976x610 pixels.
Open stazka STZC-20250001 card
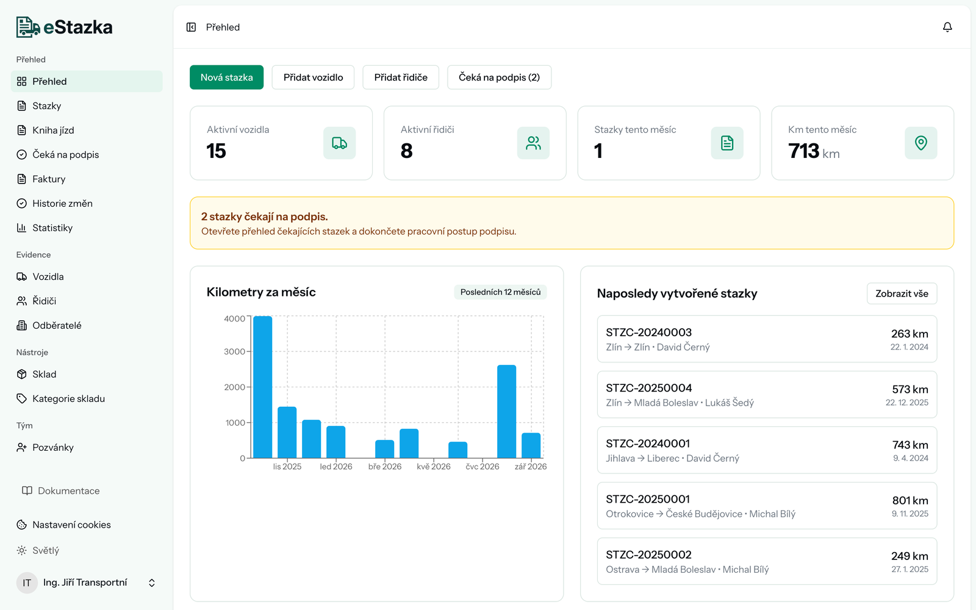click(x=767, y=506)
